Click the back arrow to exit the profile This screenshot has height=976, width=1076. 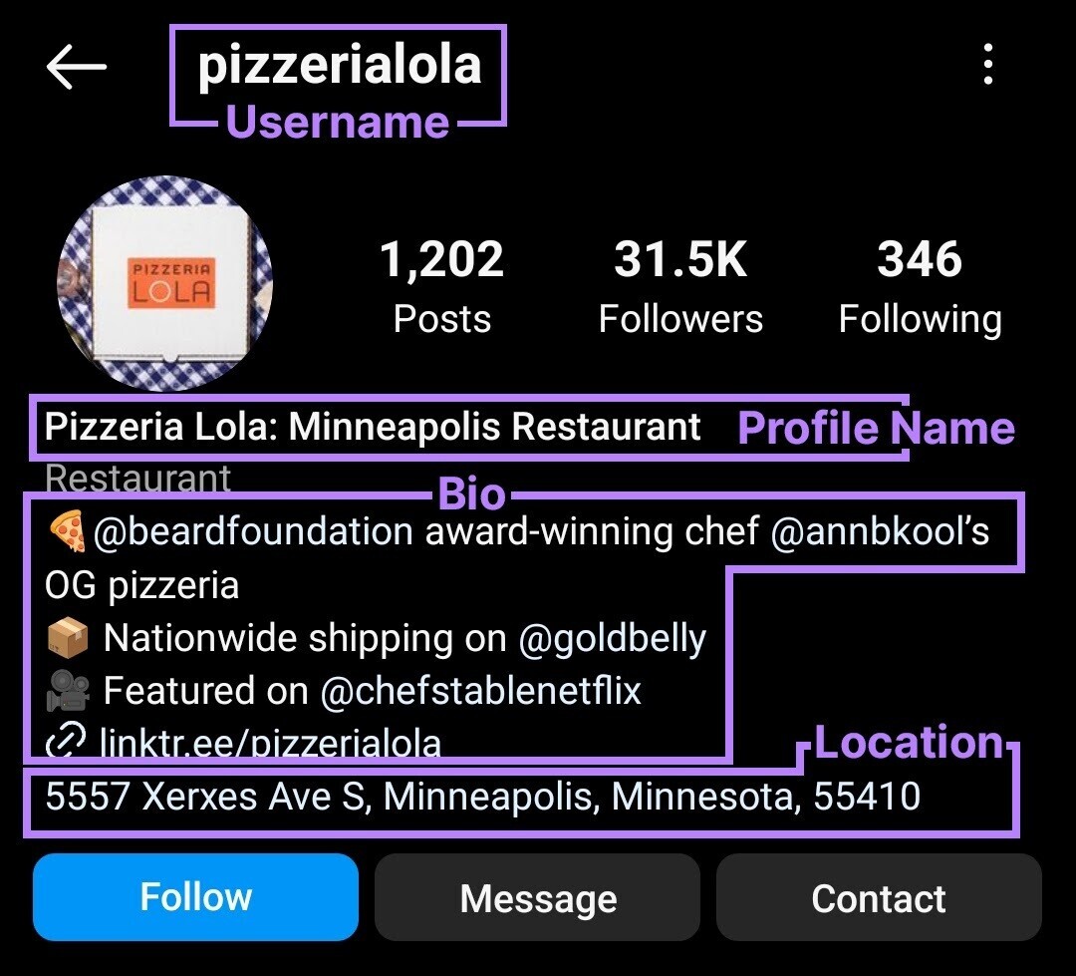(x=78, y=66)
